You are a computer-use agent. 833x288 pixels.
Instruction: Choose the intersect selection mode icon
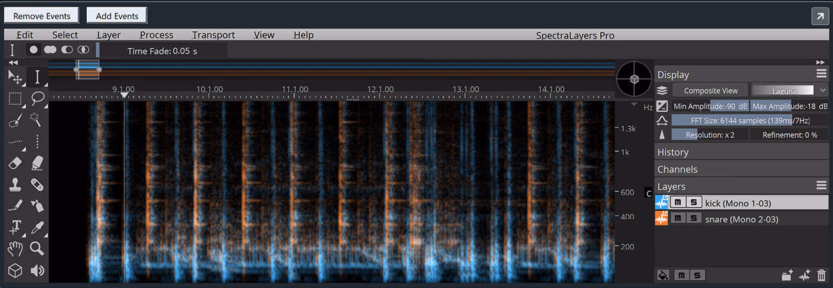click(x=83, y=50)
